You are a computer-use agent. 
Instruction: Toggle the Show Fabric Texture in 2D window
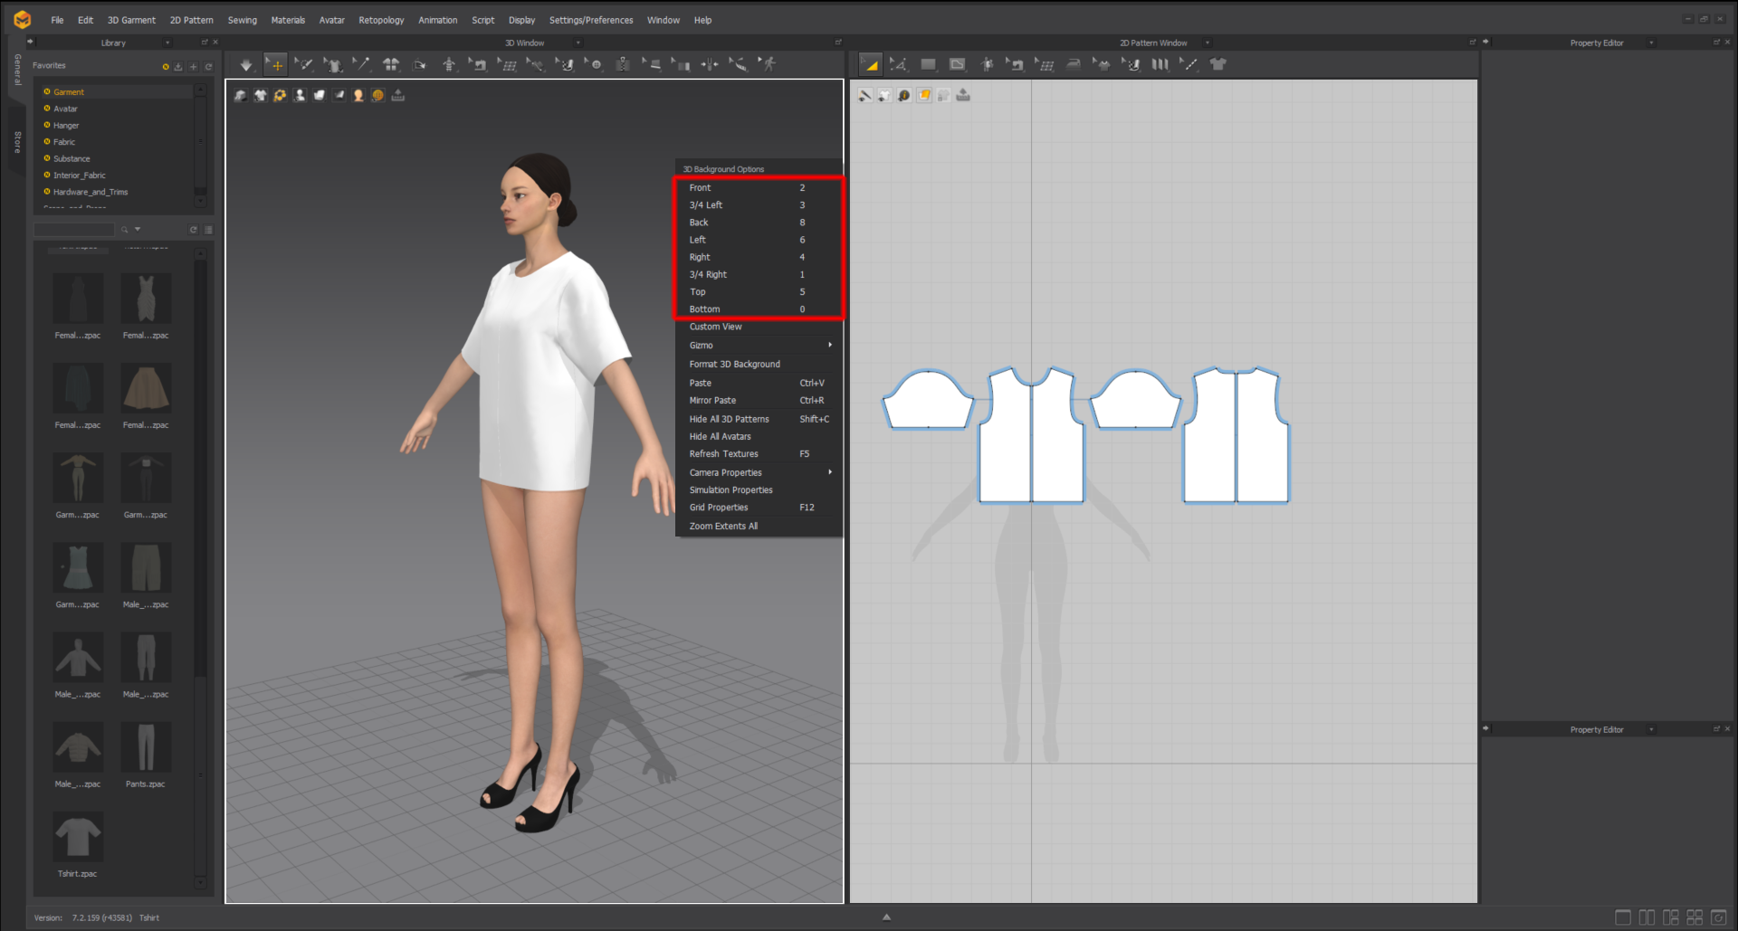pos(924,95)
